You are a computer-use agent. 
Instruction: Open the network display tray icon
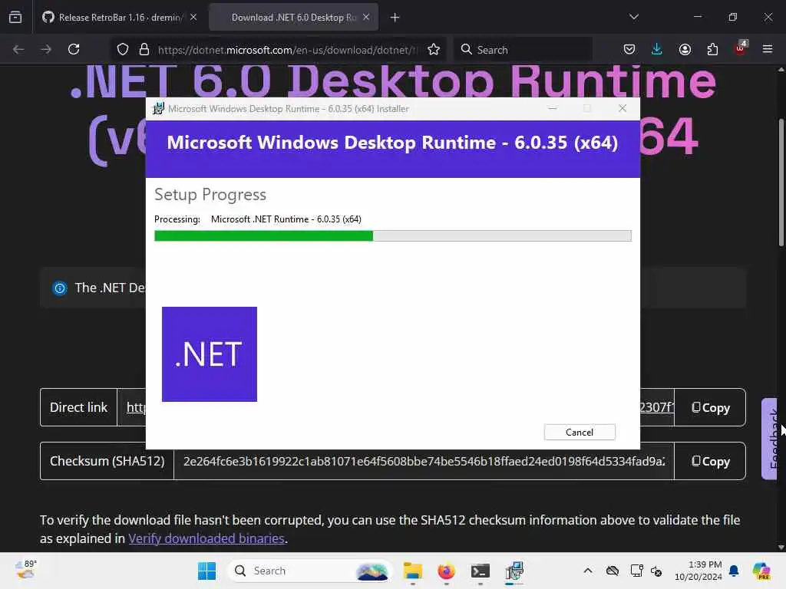click(636, 571)
